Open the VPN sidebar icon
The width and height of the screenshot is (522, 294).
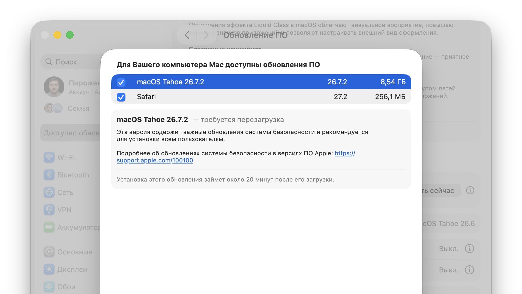49,210
